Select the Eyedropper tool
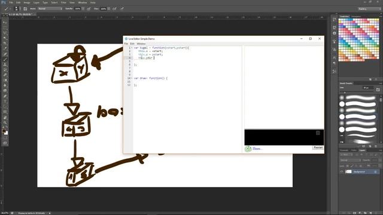The height and width of the screenshot is (215, 383). [x=5, y=49]
